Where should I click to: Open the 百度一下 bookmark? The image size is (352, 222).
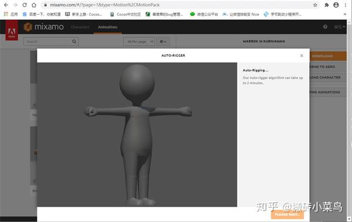point(42,14)
